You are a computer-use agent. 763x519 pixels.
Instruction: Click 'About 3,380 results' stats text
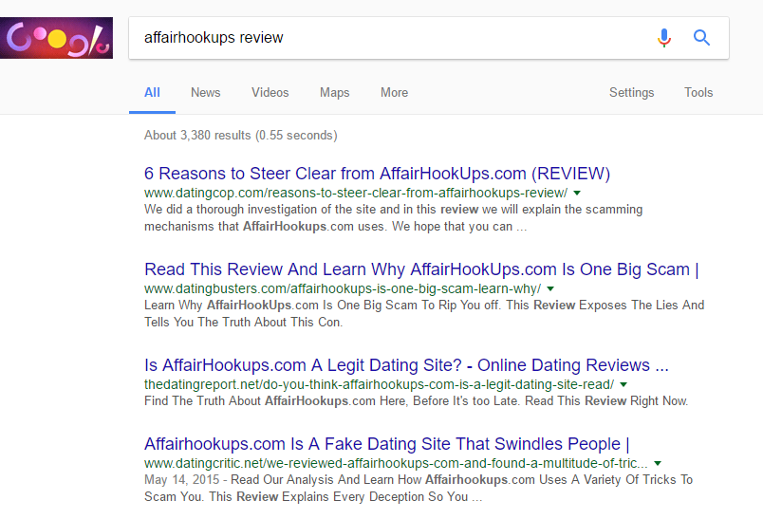(240, 136)
